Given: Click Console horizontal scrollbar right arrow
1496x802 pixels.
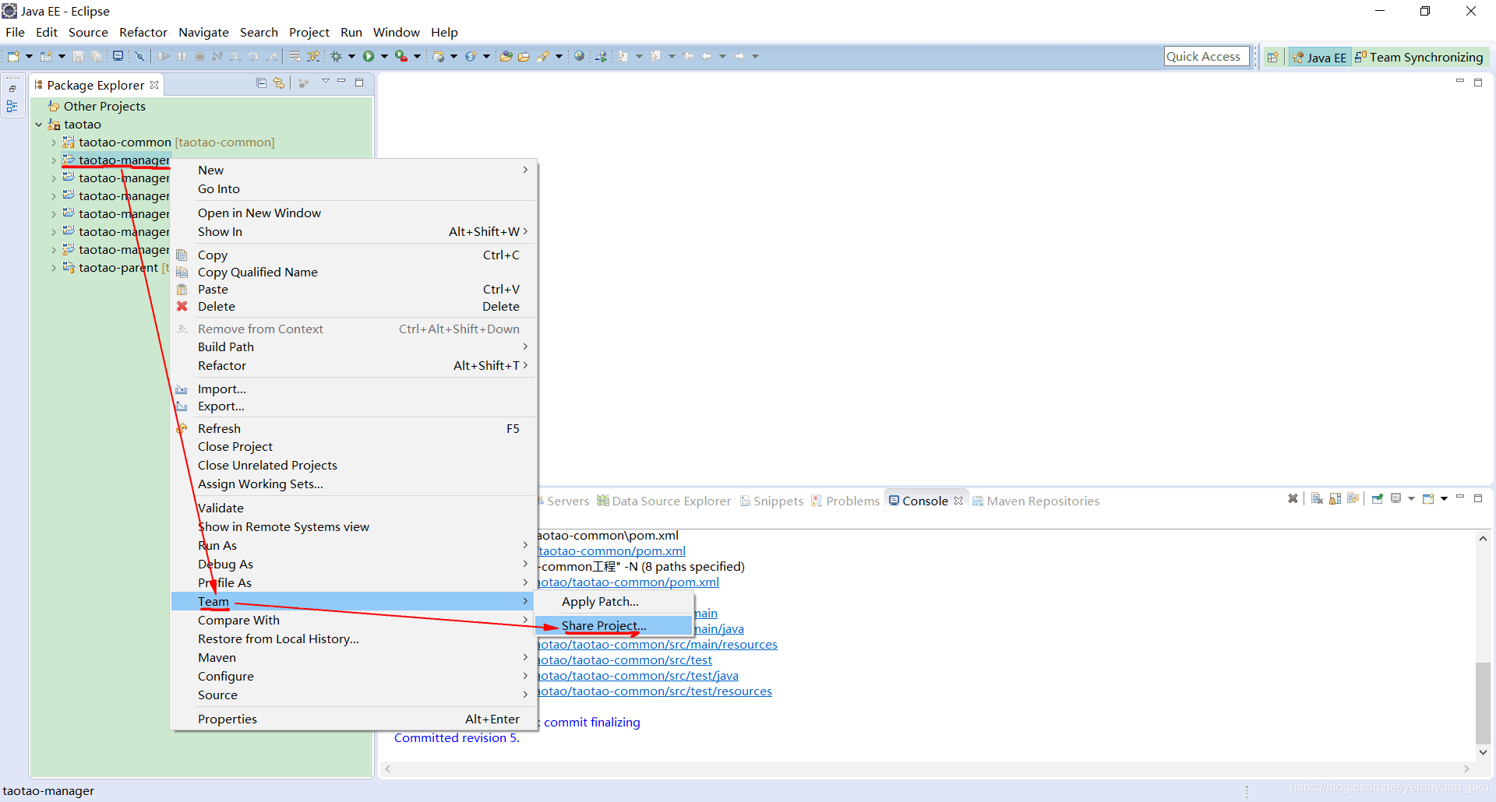Looking at the screenshot, I should [1466, 769].
